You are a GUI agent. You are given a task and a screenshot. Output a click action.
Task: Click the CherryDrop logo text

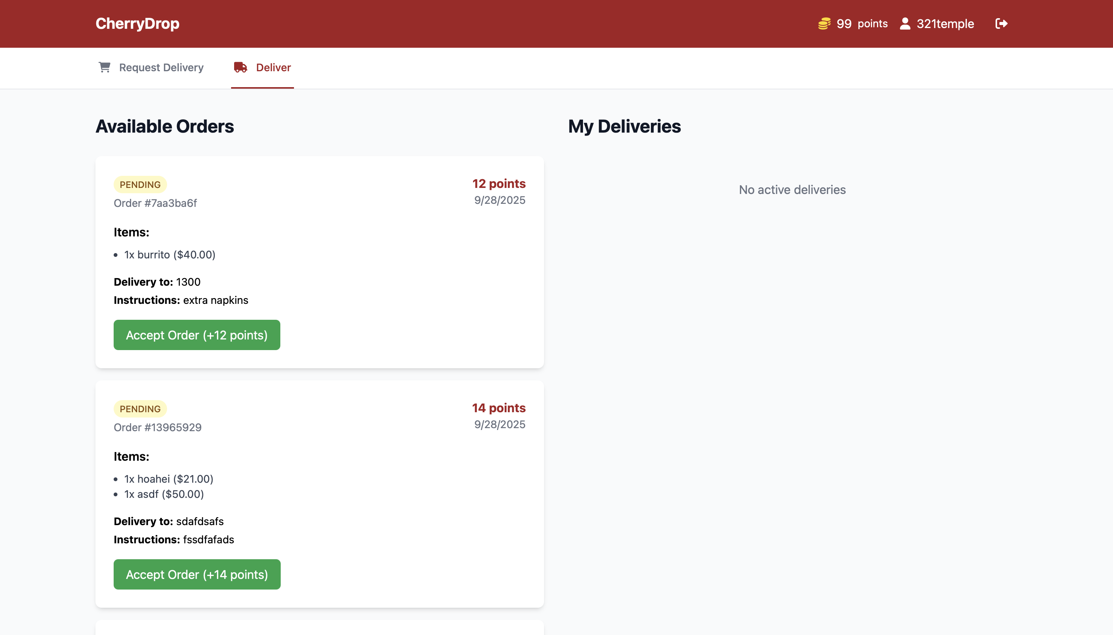point(138,23)
